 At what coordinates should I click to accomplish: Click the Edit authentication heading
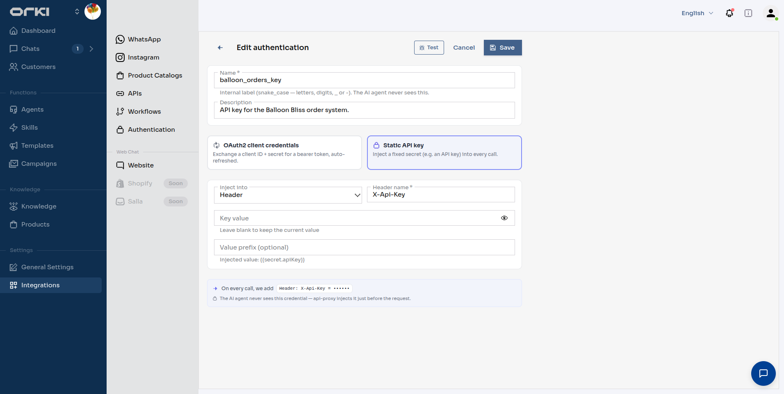pyautogui.click(x=273, y=48)
